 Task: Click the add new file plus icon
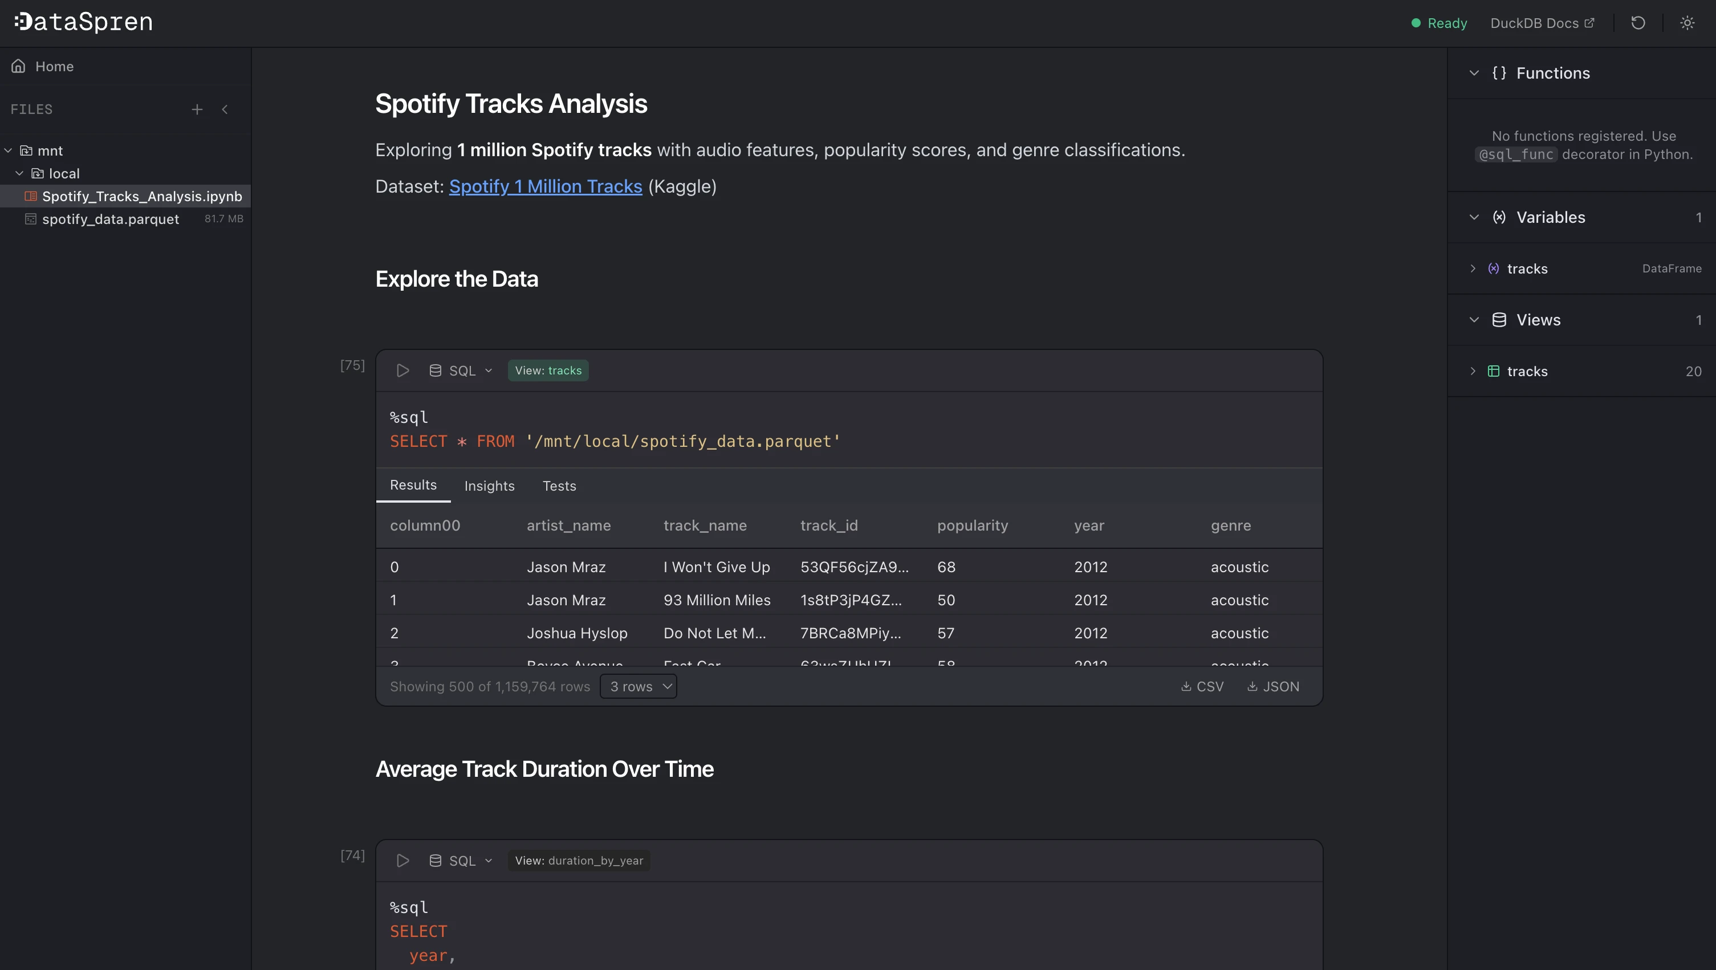point(197,109)
